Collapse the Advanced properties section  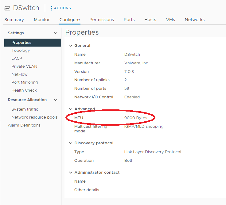pos(71,109)
